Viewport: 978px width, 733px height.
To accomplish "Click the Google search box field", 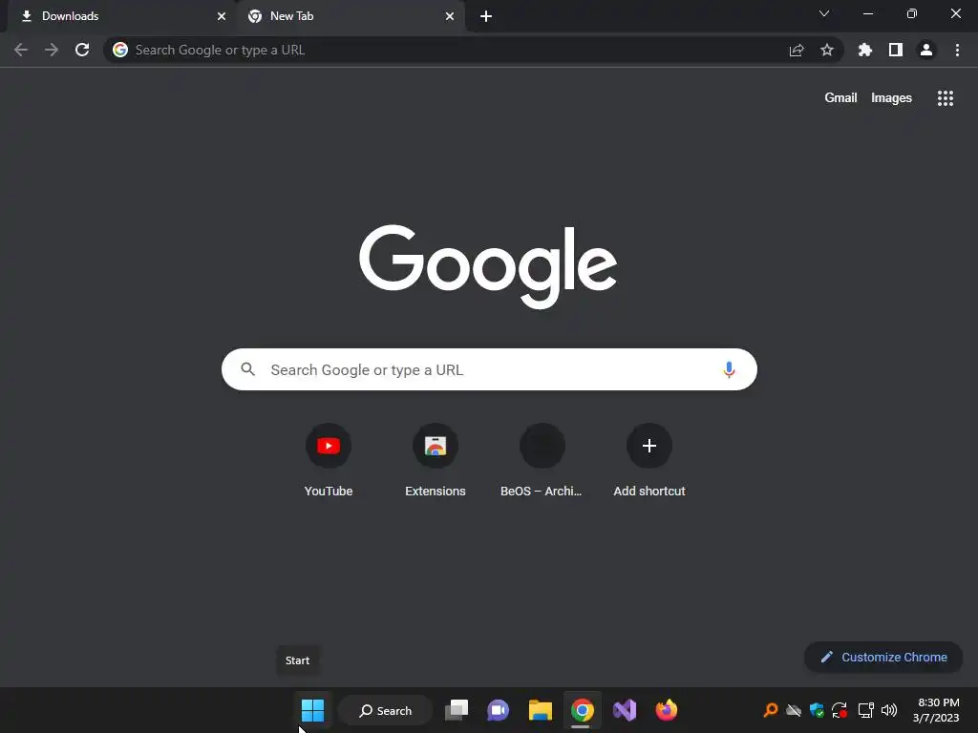I will 489,369.
